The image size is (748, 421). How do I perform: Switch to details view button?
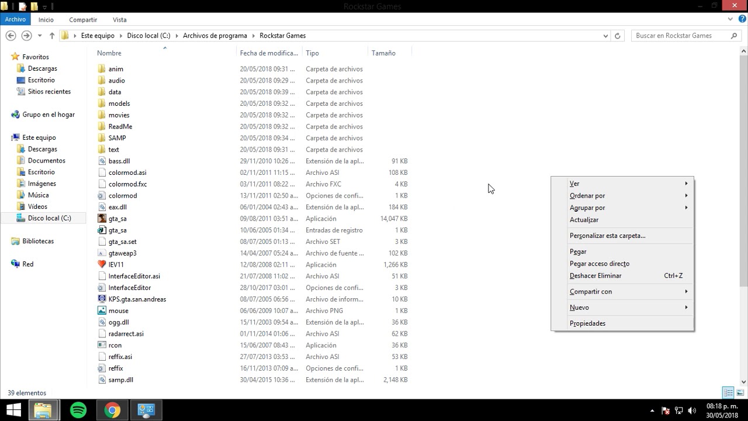[728, 393]
